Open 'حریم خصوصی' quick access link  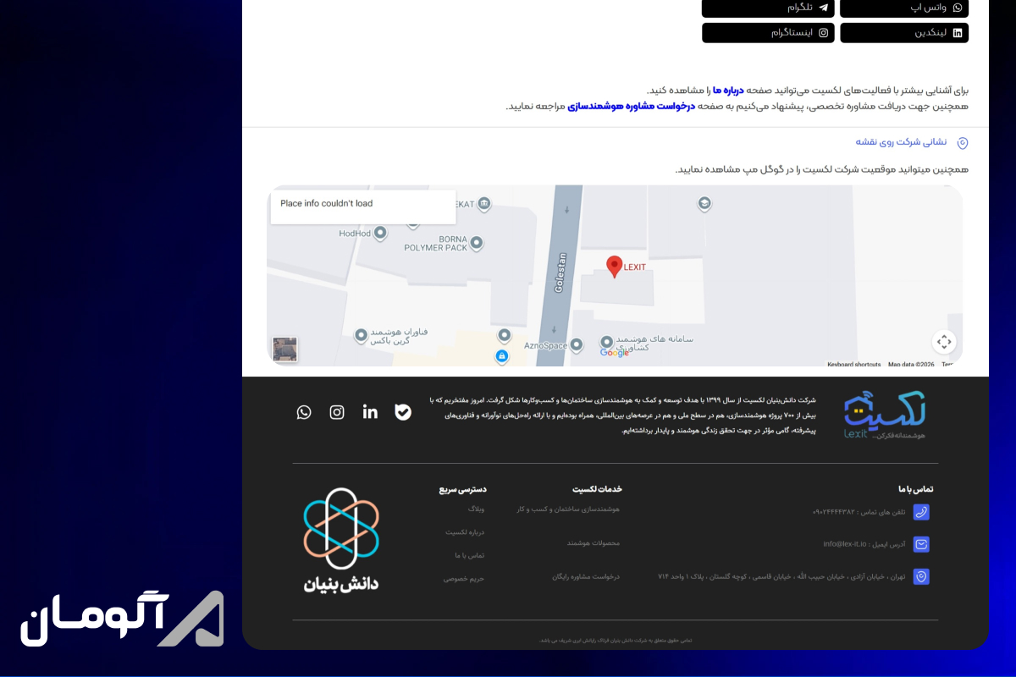pos(464,579)
